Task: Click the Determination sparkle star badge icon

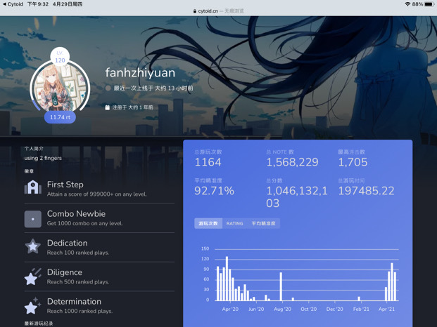Action: click(x=32, y=306)
